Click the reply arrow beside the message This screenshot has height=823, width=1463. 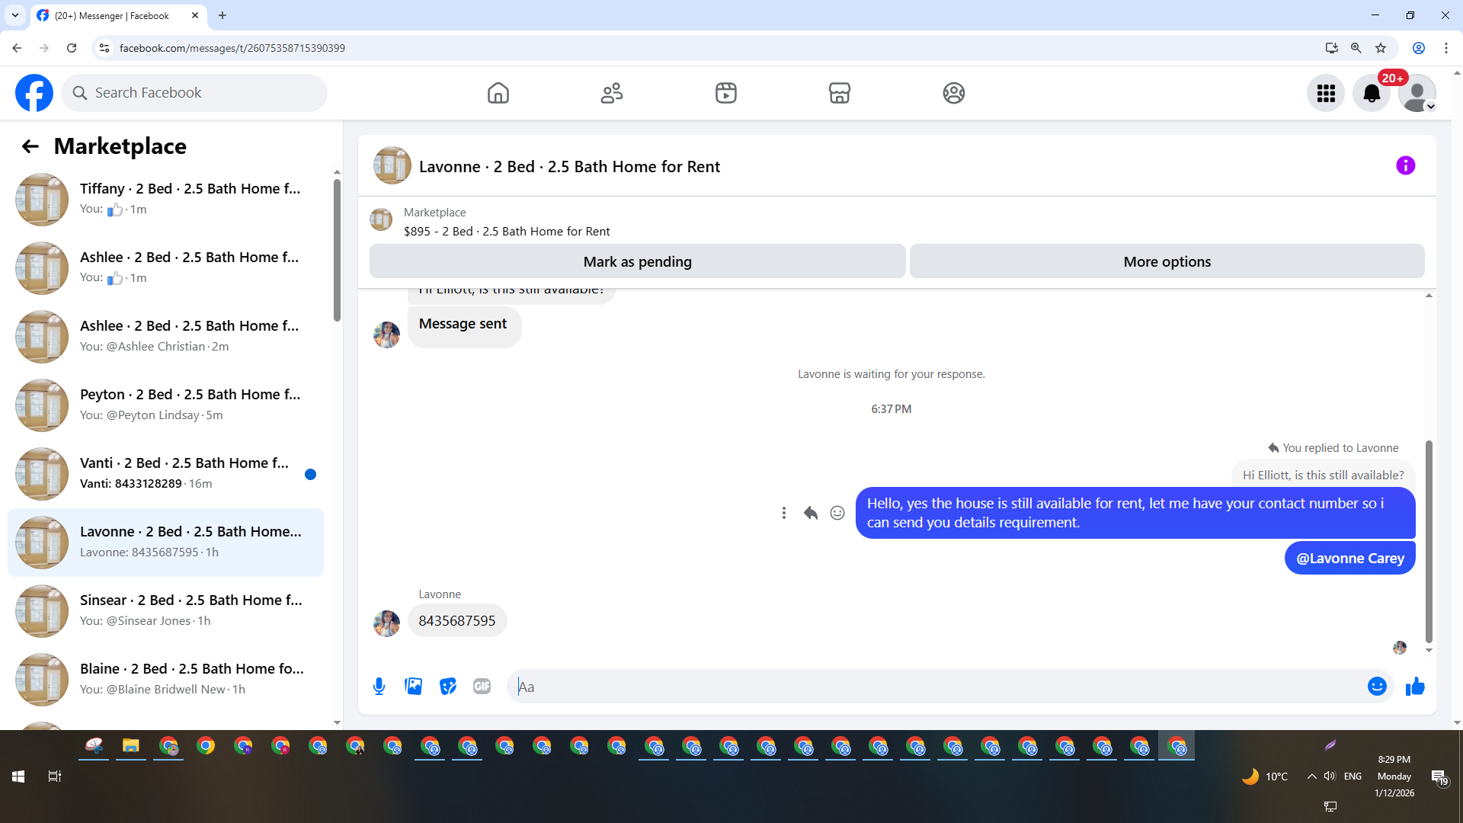(x=810, y=513)
